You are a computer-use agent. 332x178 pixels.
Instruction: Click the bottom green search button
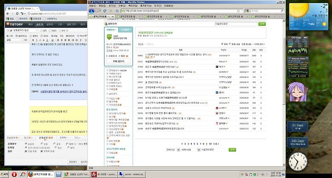[x=232, y=149]
